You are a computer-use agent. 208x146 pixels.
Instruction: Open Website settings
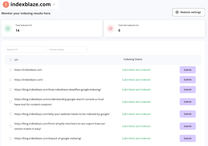[188, 12]
